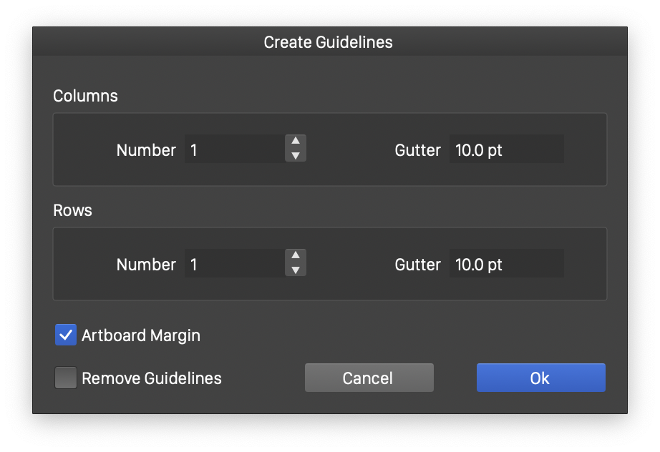The height and width of the screenshot is (452, 660).
Task: Click the Columns Number input field
Action: pyautogui.click(x=234, y=149)
